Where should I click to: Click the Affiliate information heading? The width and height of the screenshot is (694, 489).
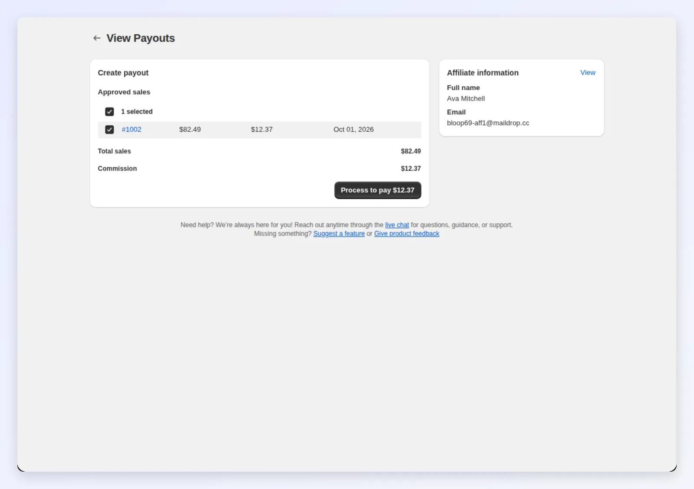(483, 73)
